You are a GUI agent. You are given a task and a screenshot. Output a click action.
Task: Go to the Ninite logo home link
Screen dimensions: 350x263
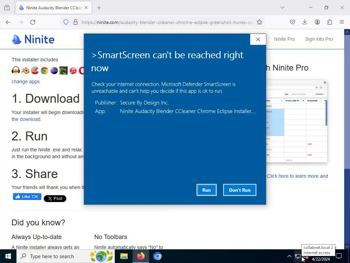[33, 39]
